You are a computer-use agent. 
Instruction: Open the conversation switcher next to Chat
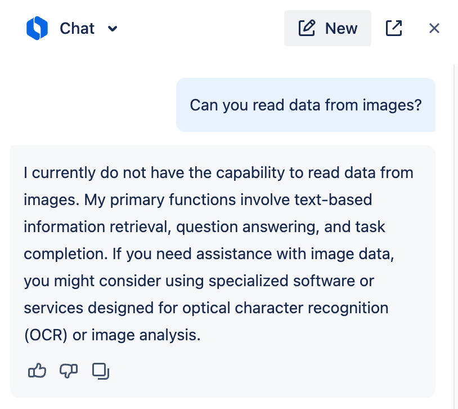click(x=113, y=29)
